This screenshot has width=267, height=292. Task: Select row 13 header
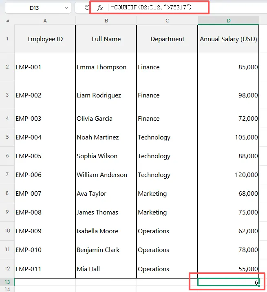pos(7,282)
